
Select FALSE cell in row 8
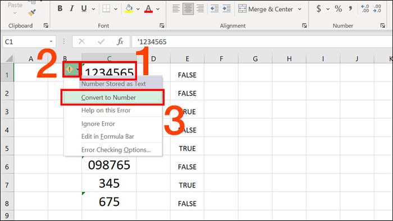187,201
